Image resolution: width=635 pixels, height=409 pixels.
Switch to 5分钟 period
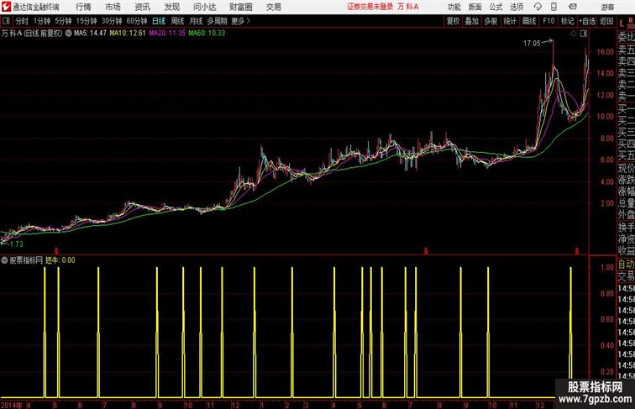(x=63, y=21)
